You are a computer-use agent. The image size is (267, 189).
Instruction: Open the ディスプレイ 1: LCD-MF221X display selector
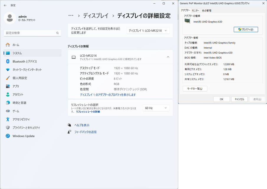pos(148,31)
